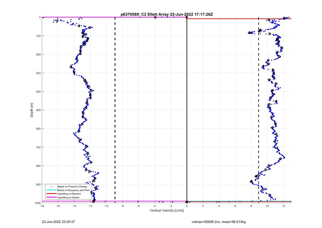Click the velocity-axis tick label '-12'
This screenshot has height=228, width=322.
coord(90,206)
